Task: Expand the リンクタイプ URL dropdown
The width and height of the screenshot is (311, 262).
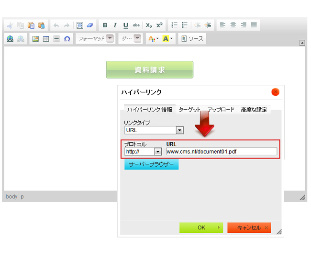Action: (180, 130)
